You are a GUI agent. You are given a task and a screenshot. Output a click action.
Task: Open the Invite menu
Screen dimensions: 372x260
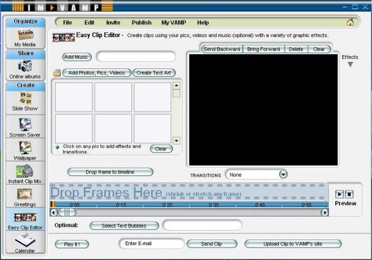[x=113, y=22]
